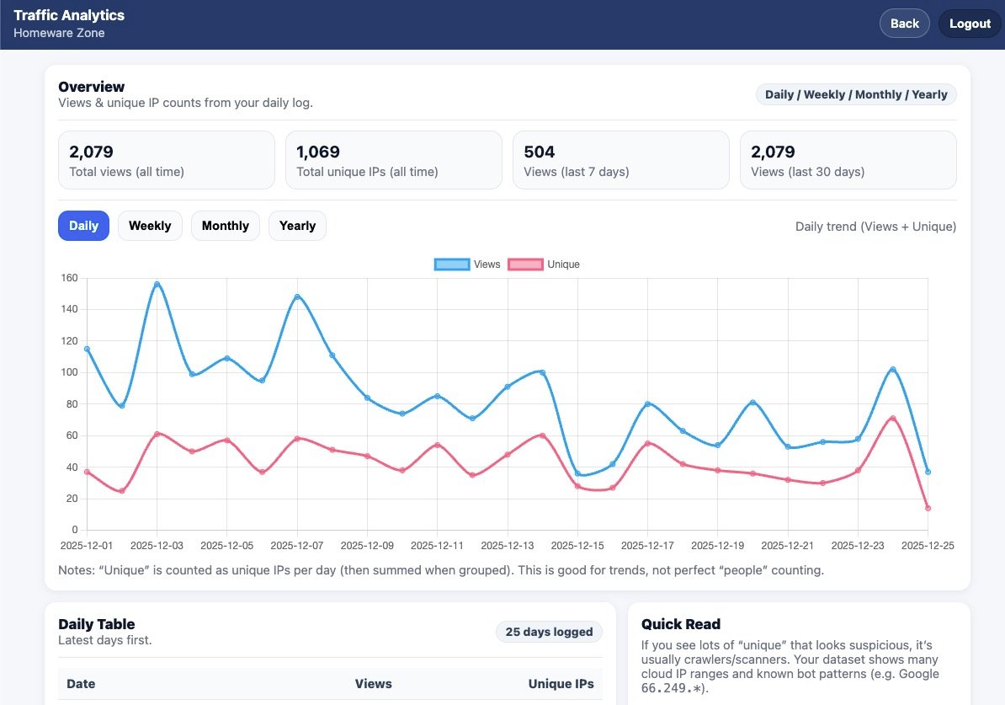1005x705 pixels.
Task: Switch to the Monthly trend view
Action: [225, 225]
